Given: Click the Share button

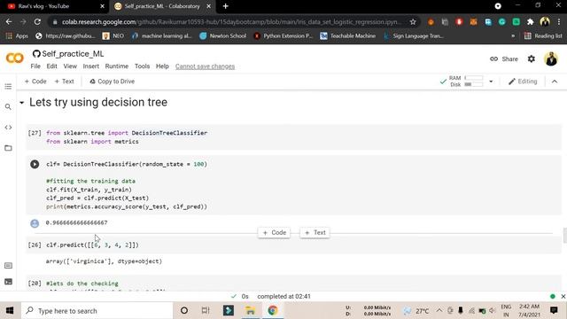Looking at the screenshot, I should click(504, 59).
